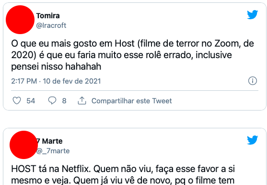Click the Twitter bird icon on Tomira's tweet

252,14
